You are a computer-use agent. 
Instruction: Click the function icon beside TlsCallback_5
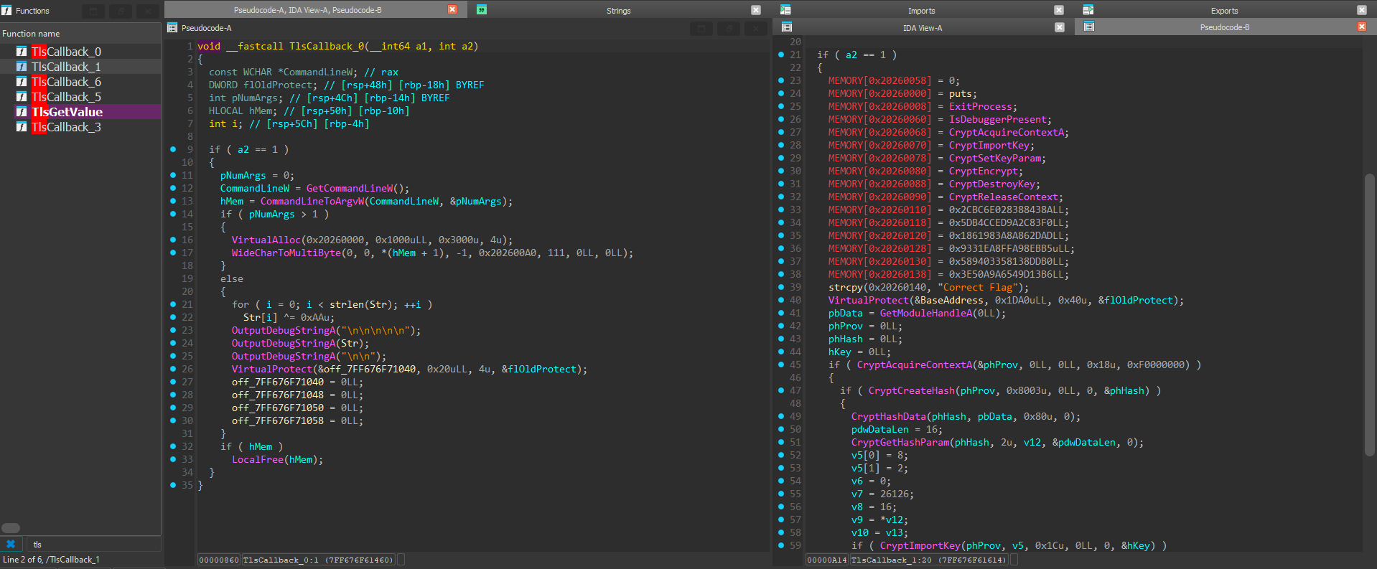[x=22, y=97]
